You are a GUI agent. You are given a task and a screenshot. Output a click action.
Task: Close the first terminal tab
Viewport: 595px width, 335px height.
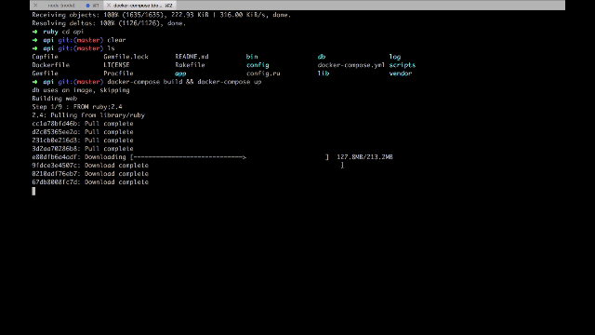pos(35,6)
